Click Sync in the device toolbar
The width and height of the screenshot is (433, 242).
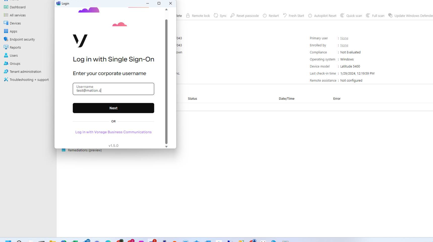220,16
